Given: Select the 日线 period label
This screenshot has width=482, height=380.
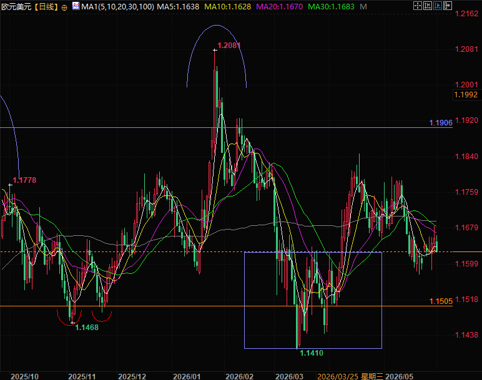Looking at the screenshot, I should 46,7.
